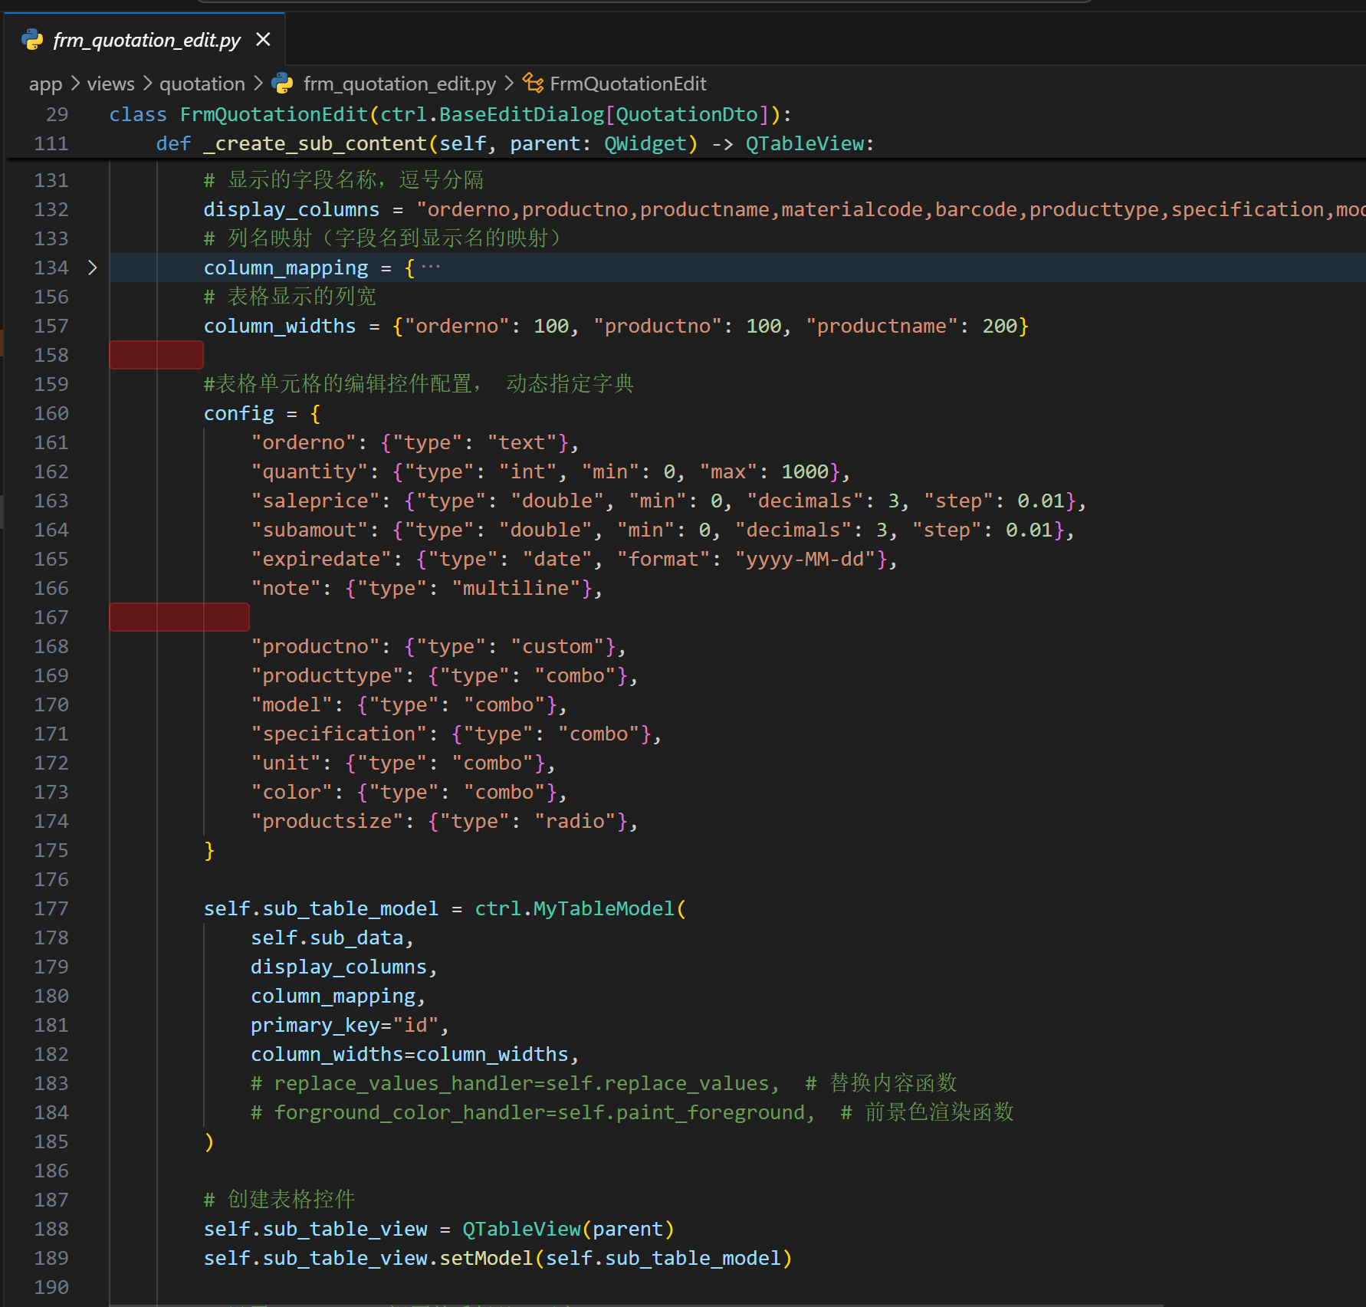
Task: Open the 'quotation' breadcrumb folder
Action: click(x=202, y=84)
